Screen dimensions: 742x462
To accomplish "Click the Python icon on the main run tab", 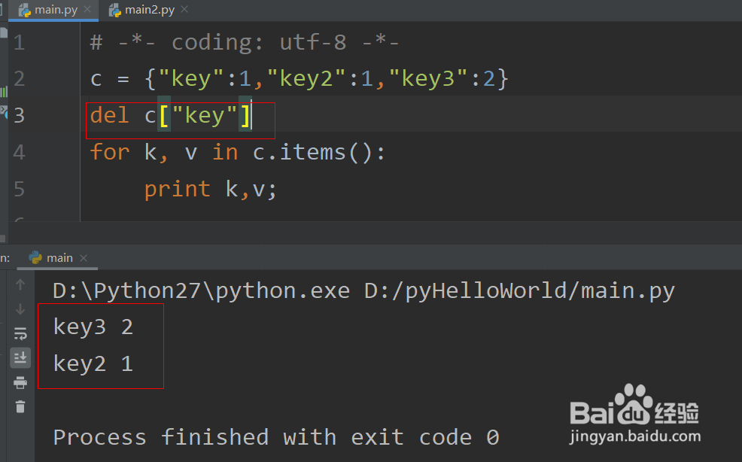I will tap(35, 257).
